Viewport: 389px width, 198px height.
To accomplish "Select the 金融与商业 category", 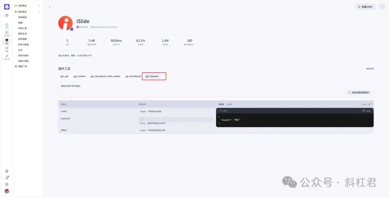I will [23, 61].
